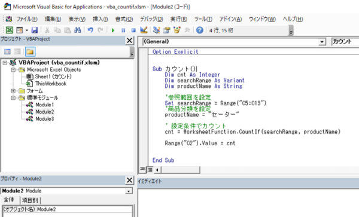The image size is (359, 217).
Task: Open the ヘルプ(H) menu
Action: pos(293,19)
